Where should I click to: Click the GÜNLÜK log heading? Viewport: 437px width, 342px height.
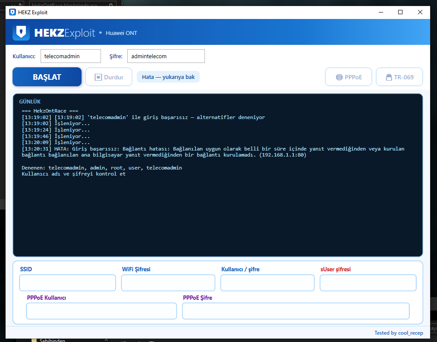point(30,101)
